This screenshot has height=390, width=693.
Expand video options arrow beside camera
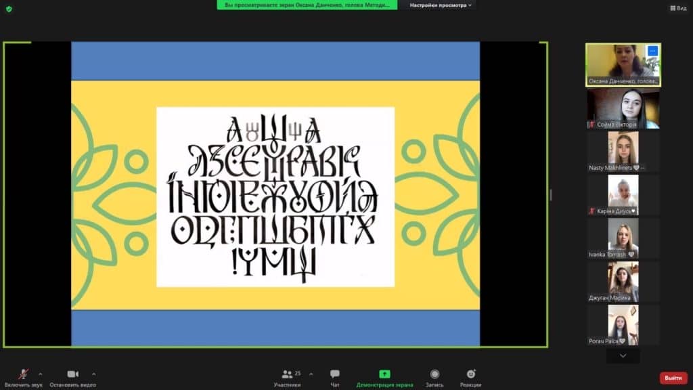tap(93, 374)
